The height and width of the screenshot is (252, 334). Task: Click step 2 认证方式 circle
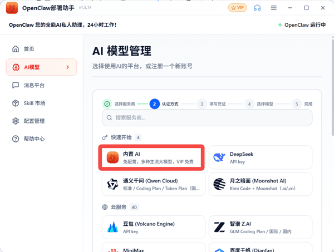point(155,104)
